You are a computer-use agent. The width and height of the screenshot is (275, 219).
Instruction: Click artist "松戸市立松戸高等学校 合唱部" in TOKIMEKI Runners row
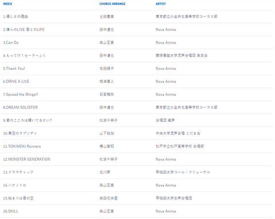point(180,146)
